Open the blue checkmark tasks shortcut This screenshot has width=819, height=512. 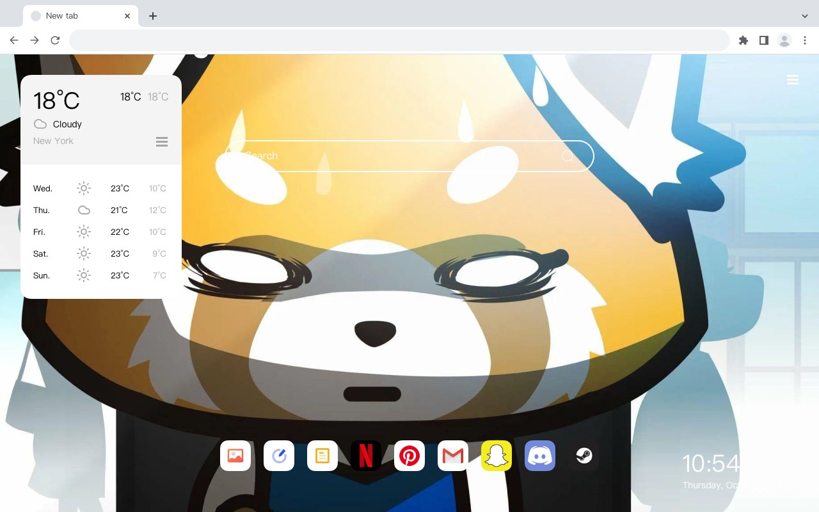click(x=279, y=456)
